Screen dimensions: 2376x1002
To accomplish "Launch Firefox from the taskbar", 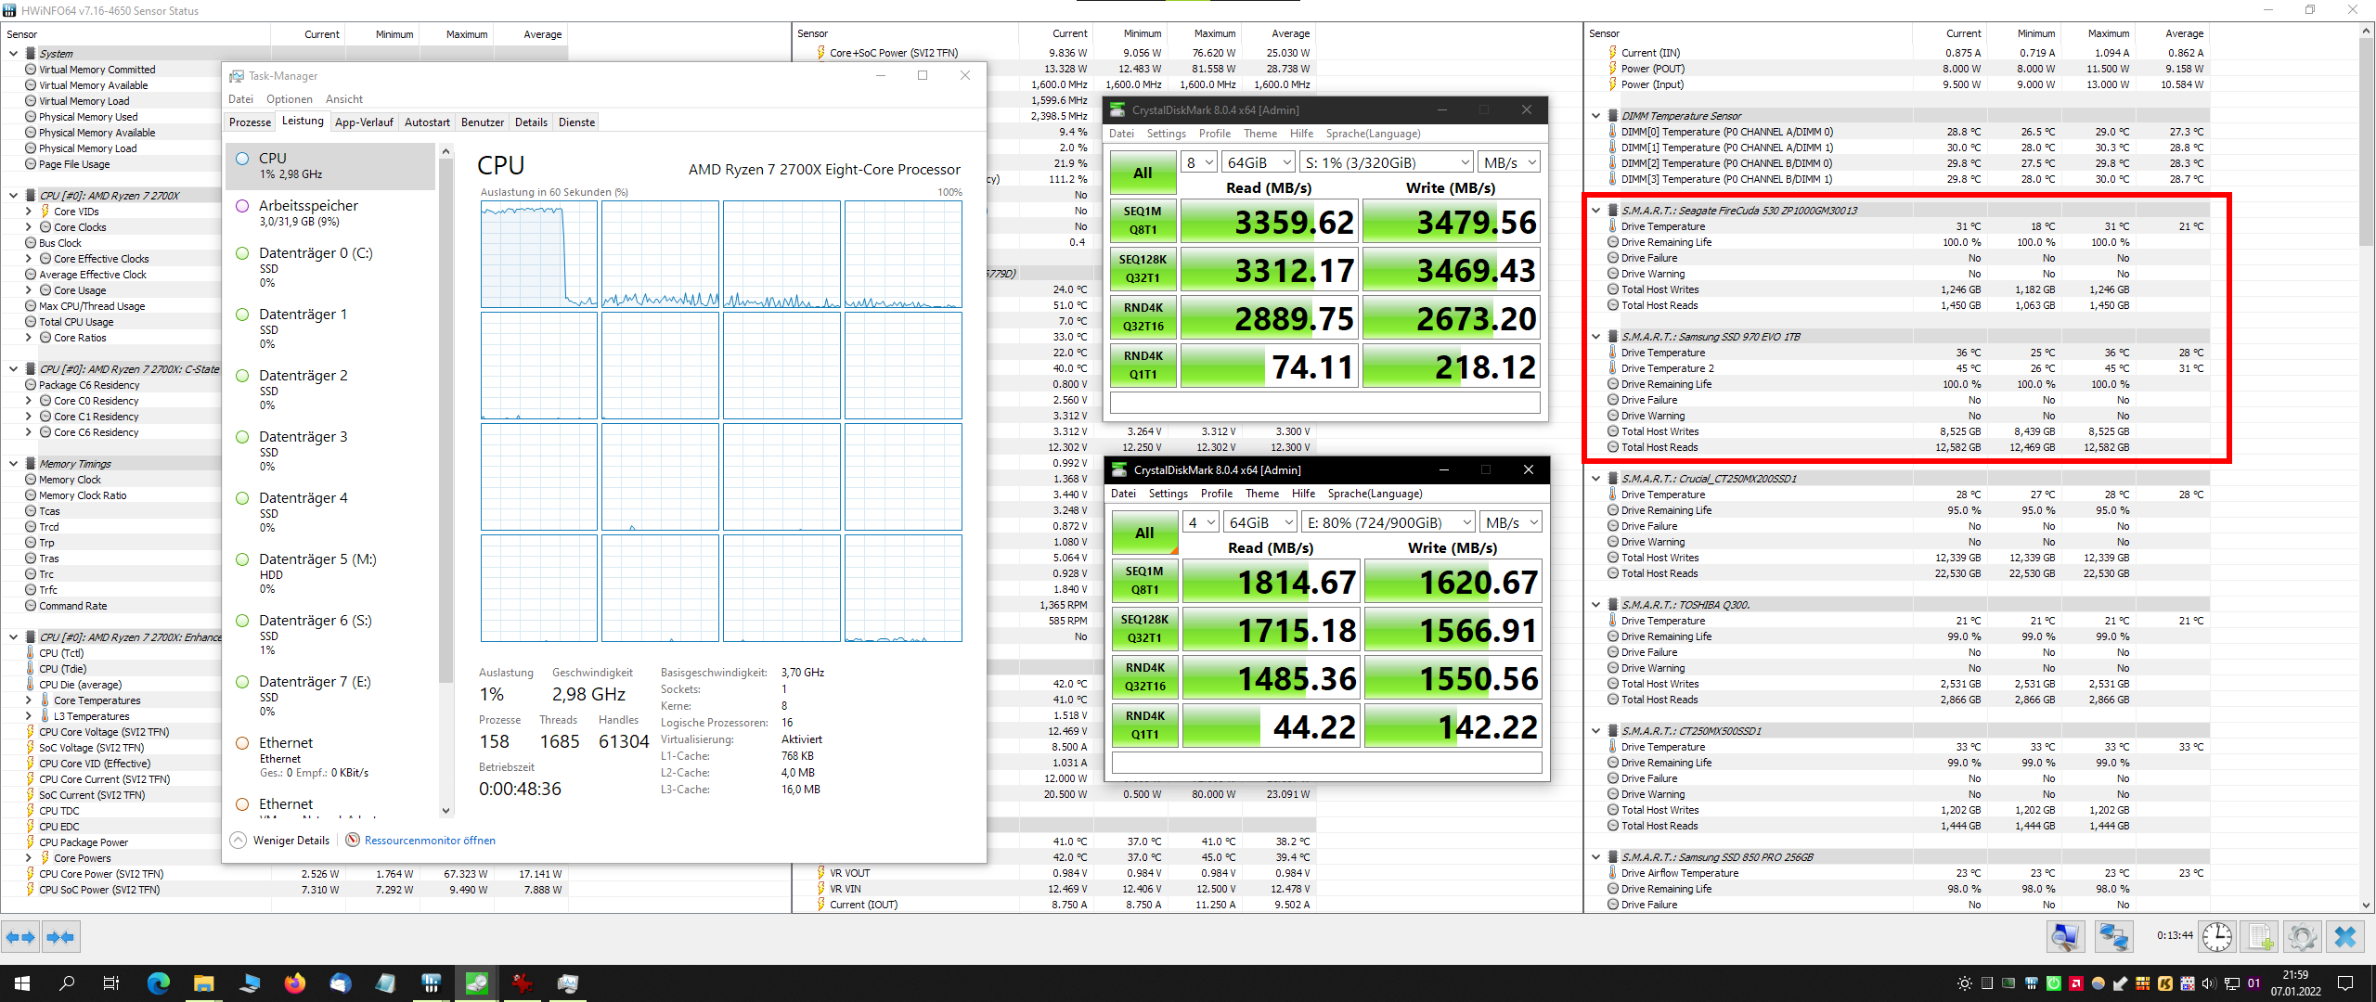I will [x=295, y=983].
